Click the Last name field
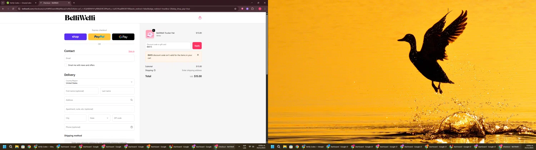536x150 pixels. [118, 91]
